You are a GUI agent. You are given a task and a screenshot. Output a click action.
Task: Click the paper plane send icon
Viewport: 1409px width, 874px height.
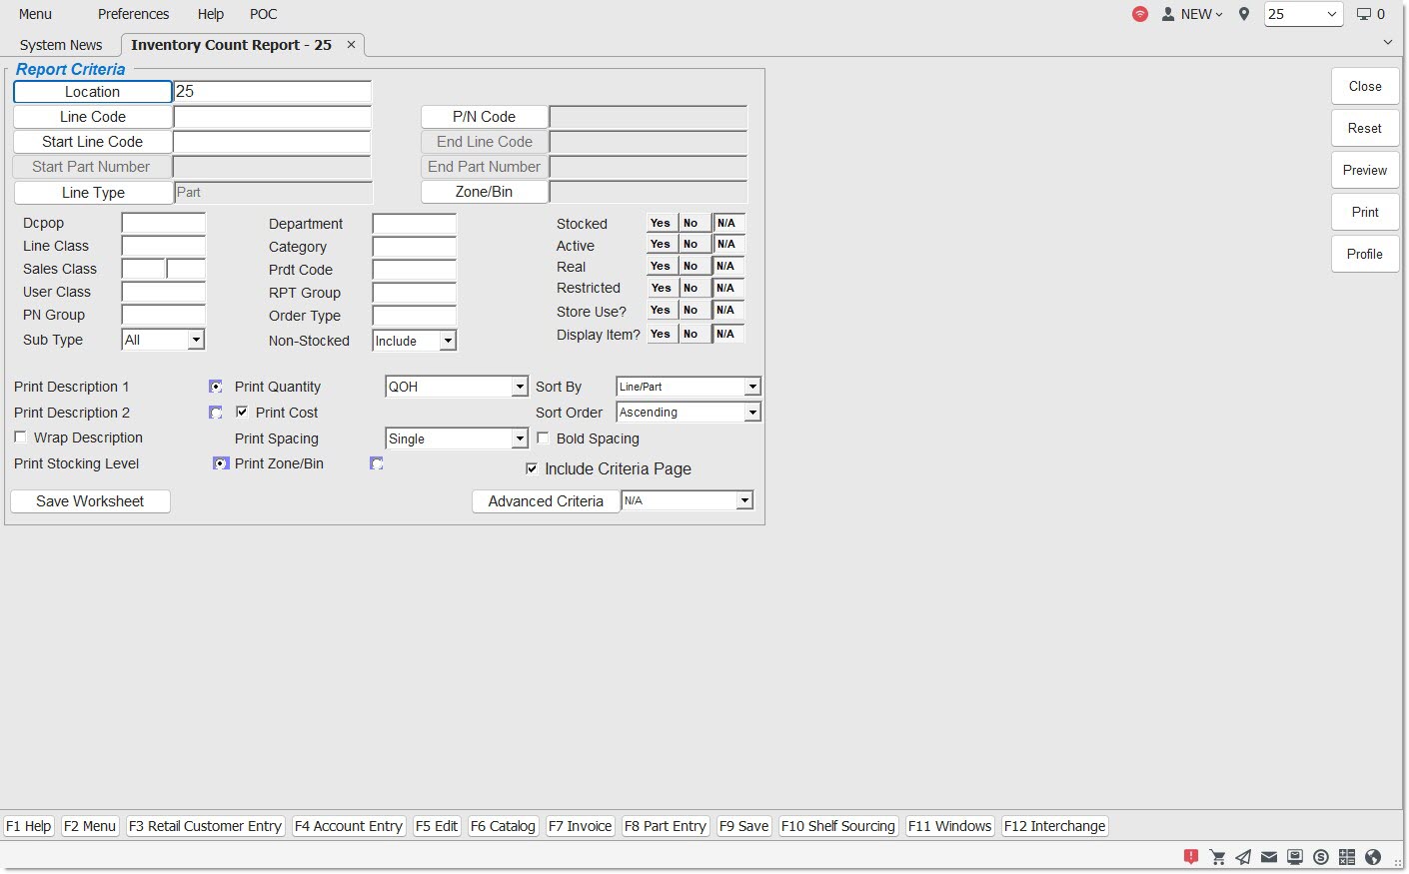(1243, 857)
